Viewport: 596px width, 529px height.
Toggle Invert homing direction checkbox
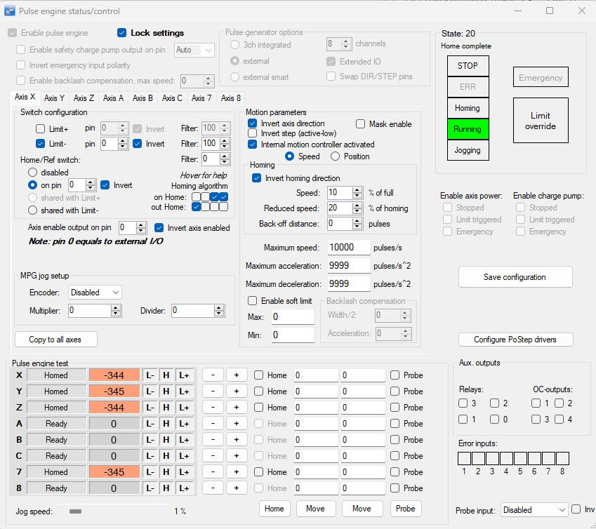click(x=256, y=178)
